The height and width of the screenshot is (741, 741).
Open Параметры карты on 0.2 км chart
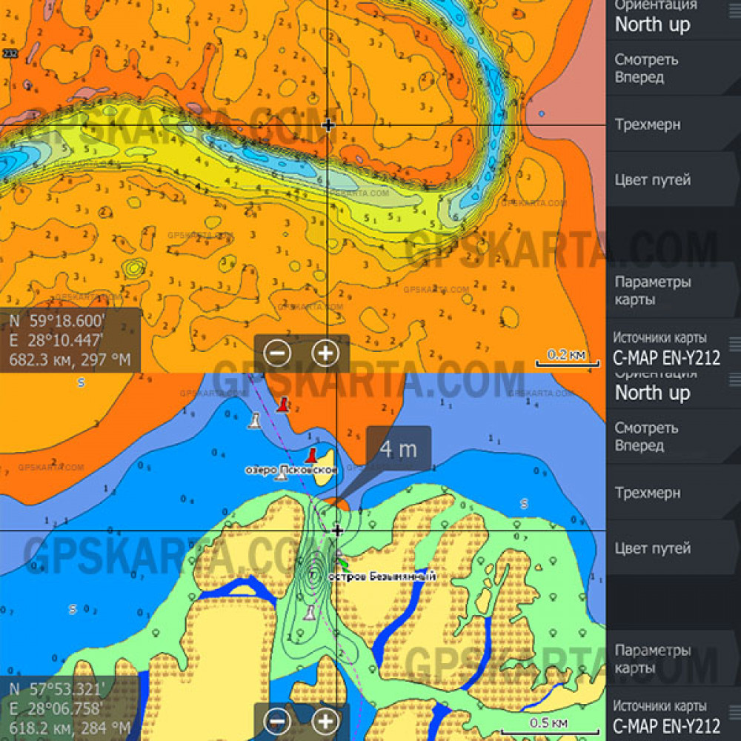pos(674,290)
